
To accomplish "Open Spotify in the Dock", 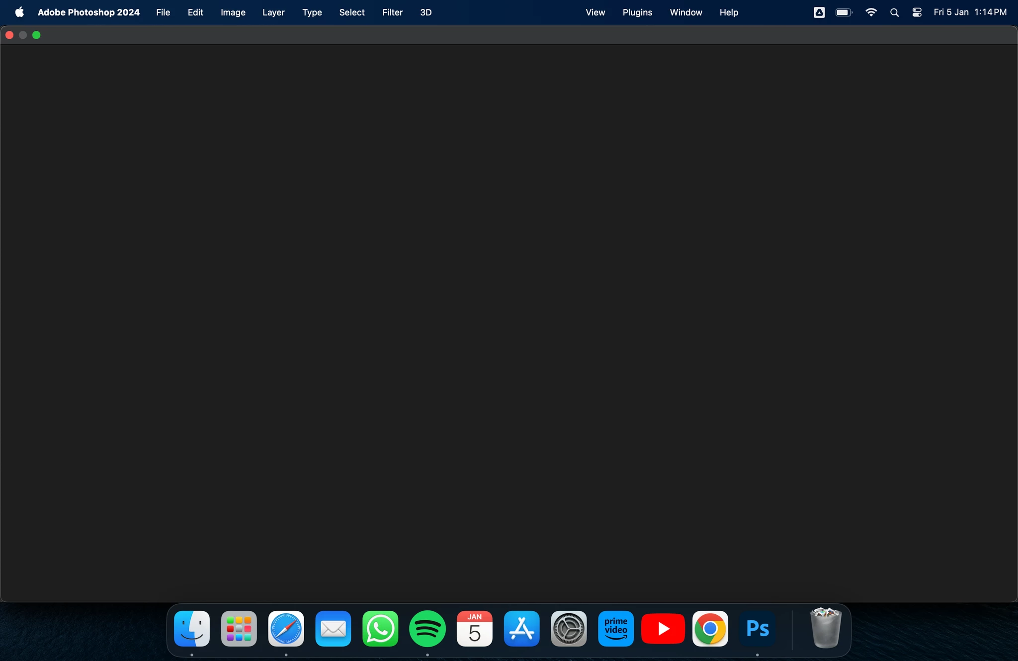I will point(427,629).
